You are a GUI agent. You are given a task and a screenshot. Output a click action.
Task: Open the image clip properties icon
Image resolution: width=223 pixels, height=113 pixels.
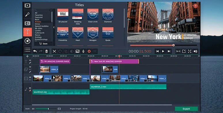tap(78, 51)
